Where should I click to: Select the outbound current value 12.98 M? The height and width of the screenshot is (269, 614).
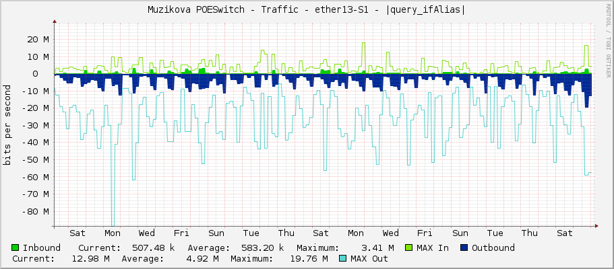(91, 259)
